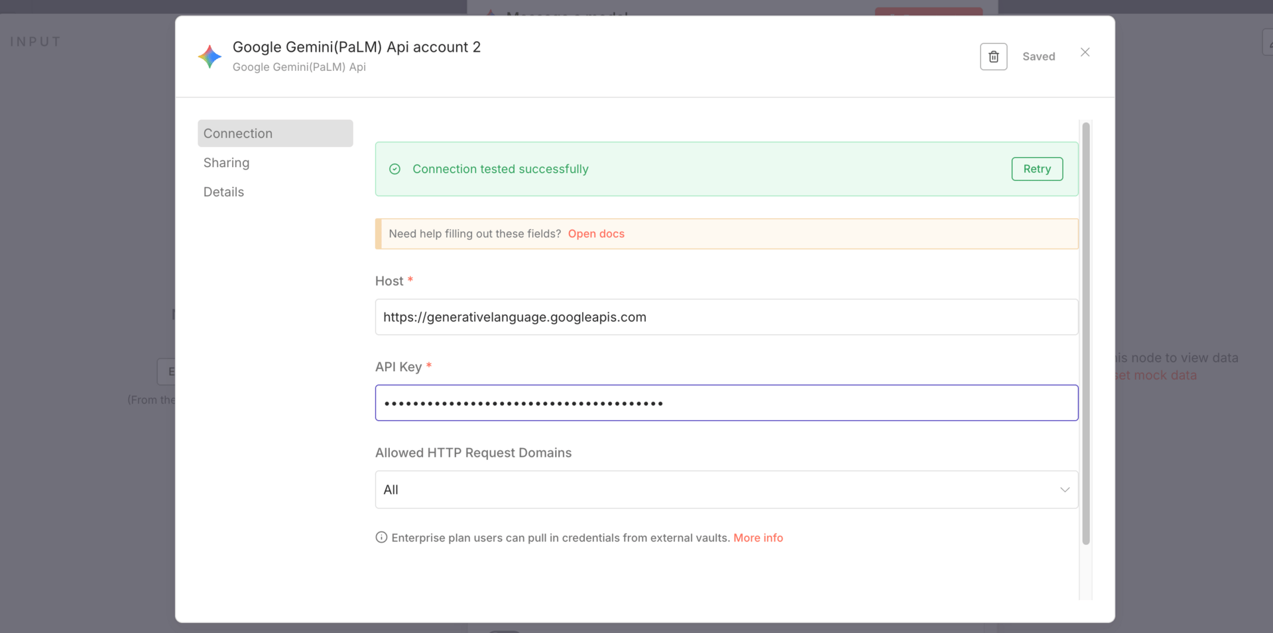Click Retry to retest the connection
The width and height of the screenshot is (1273, 633).
point(1036,169)
